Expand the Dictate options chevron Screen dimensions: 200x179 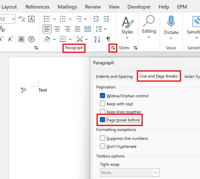point(171,38)
